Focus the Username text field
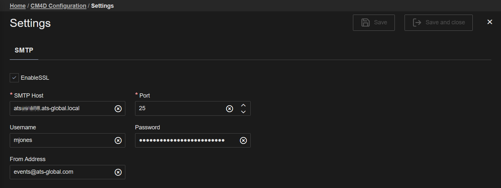This screenshot has width=501, height=188. coord(62,140)
